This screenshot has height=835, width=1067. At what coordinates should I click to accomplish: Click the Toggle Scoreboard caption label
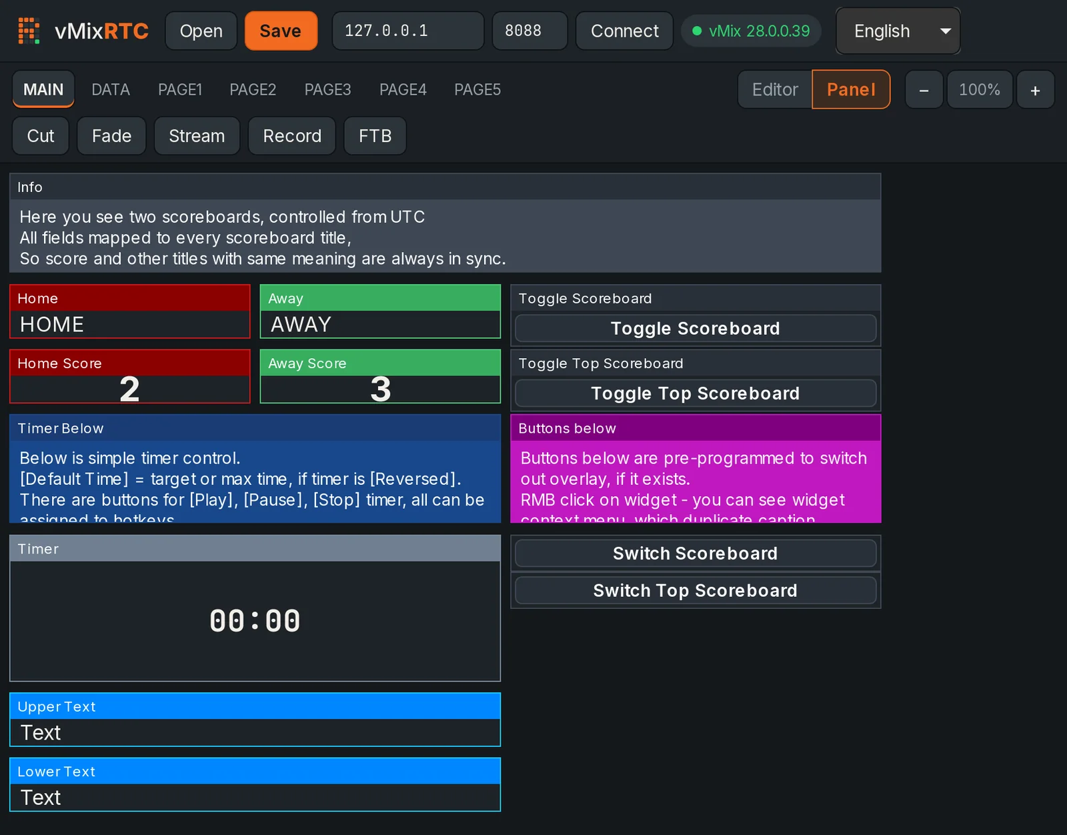[586, 299]
